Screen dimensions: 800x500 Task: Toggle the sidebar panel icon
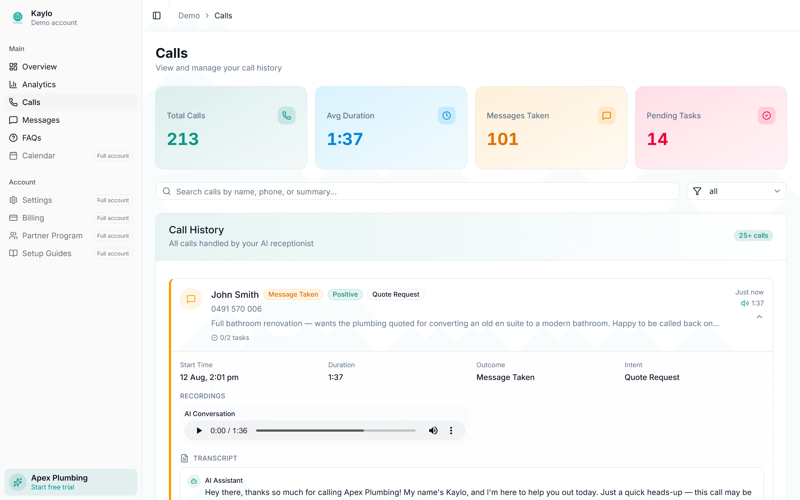click(157, 16)
